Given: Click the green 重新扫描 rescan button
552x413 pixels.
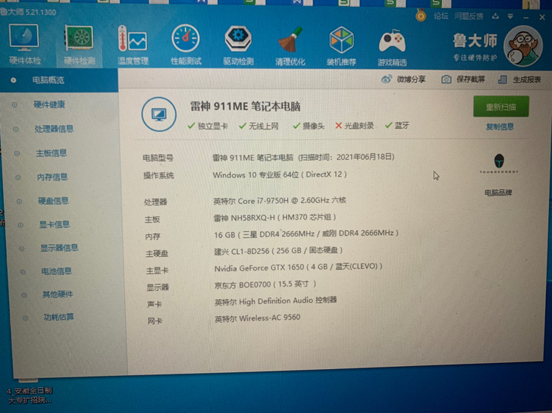Looking at the screenshot, I should [501, 107].
